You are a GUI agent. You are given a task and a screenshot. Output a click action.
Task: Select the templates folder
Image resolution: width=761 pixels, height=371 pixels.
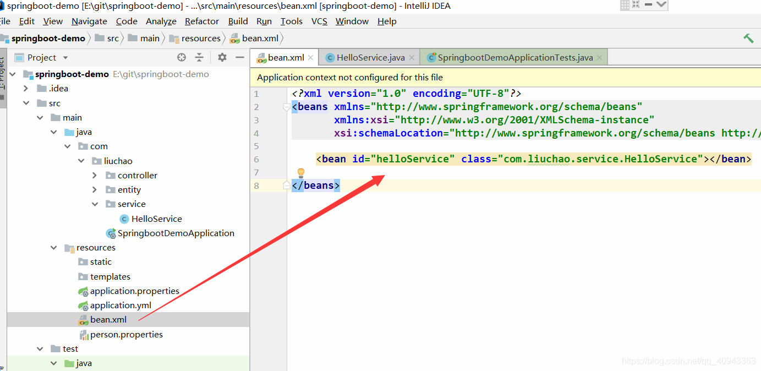[x=110, y=277]
